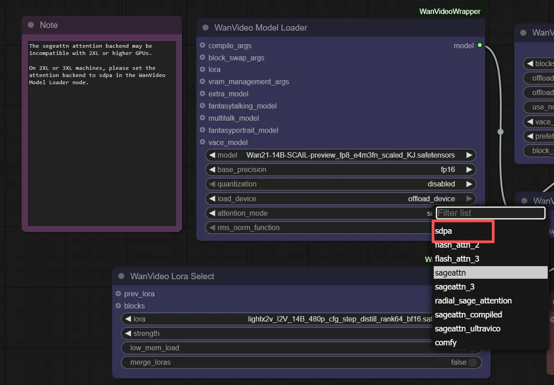Image resolution: width=554 pixels, height=385 pixels.
Task: Click the Filter list text field
Action: point(490,213)
